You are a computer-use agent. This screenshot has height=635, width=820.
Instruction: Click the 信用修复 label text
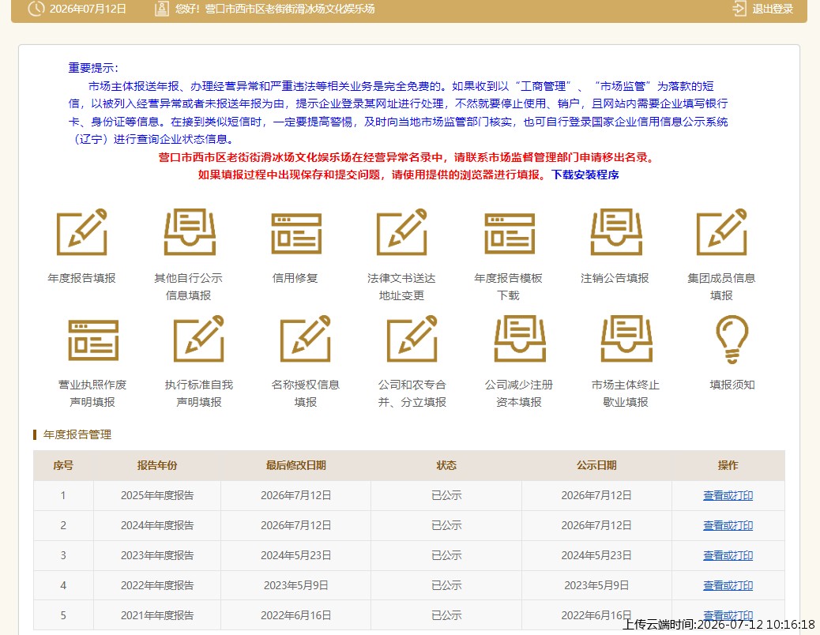(x=295, y=278)
